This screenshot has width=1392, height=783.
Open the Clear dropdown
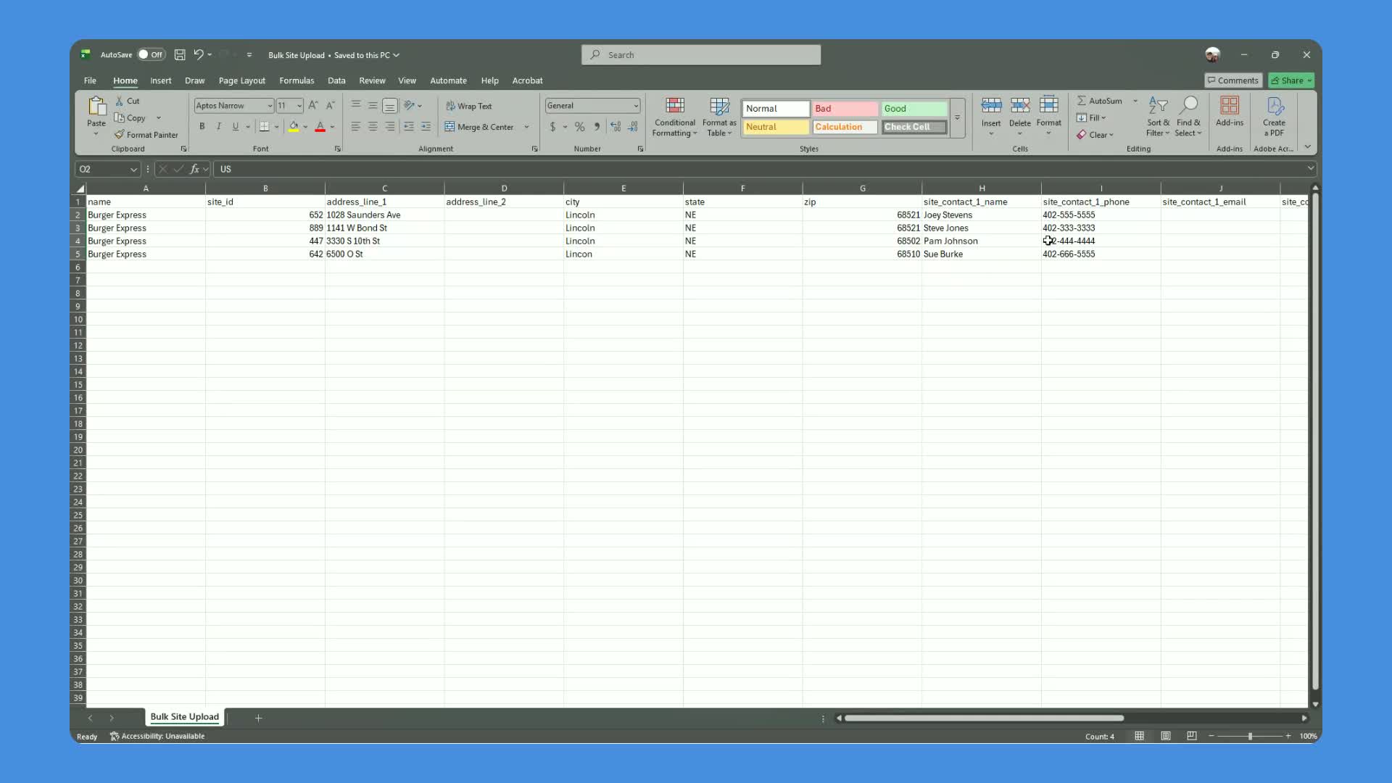pos(1095,135)
